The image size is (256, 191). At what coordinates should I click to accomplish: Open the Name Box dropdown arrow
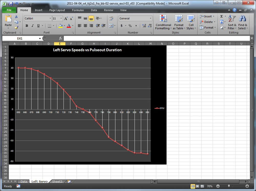coord(40,39)
